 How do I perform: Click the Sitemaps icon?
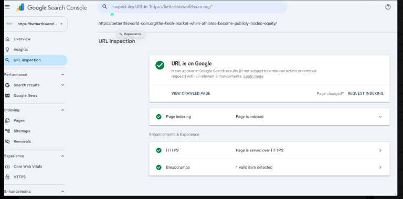click(7, 131)
